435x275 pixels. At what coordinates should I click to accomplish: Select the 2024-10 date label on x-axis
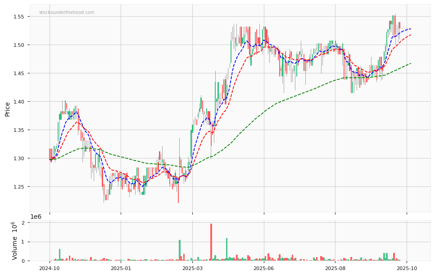point(50,269)
